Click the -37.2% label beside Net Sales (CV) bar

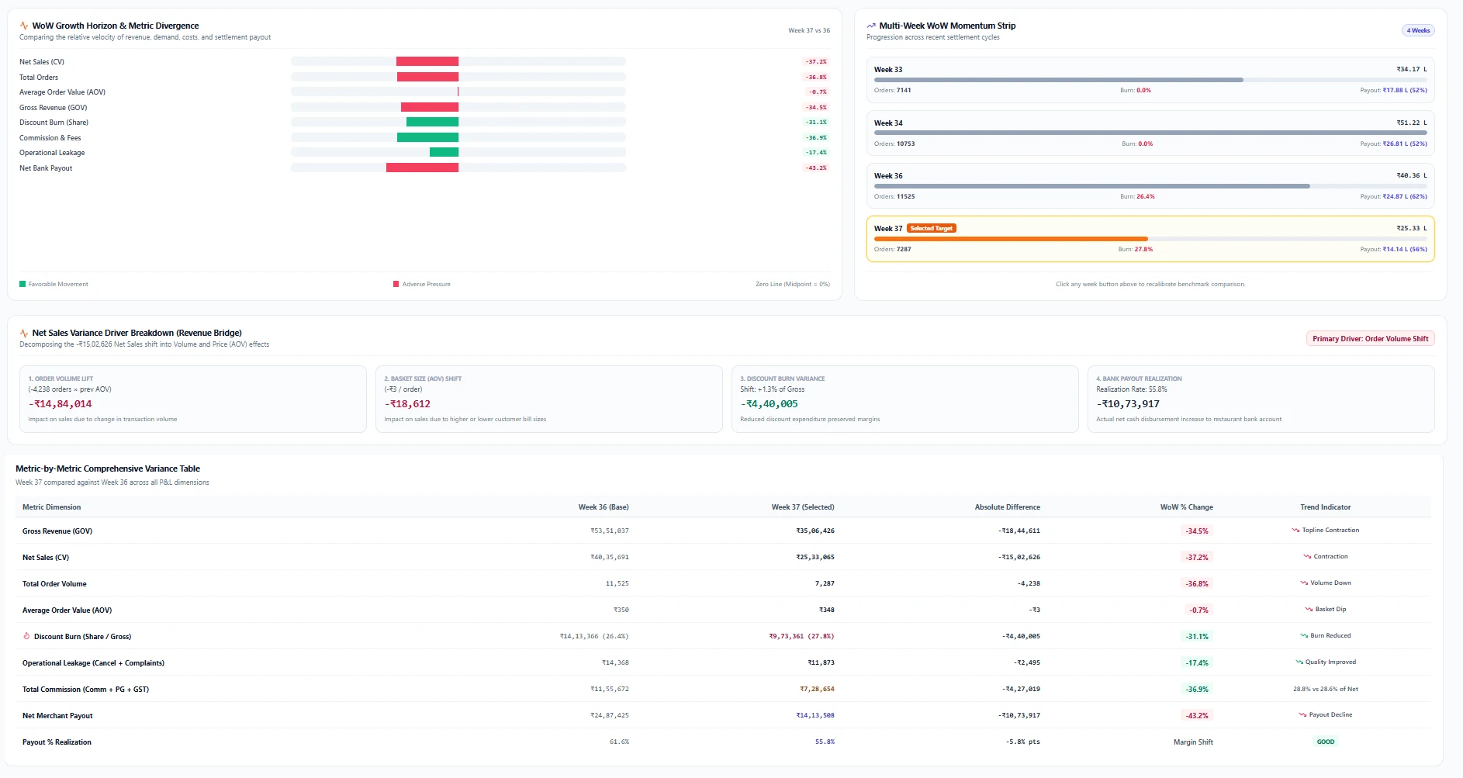tap(815, 61)
